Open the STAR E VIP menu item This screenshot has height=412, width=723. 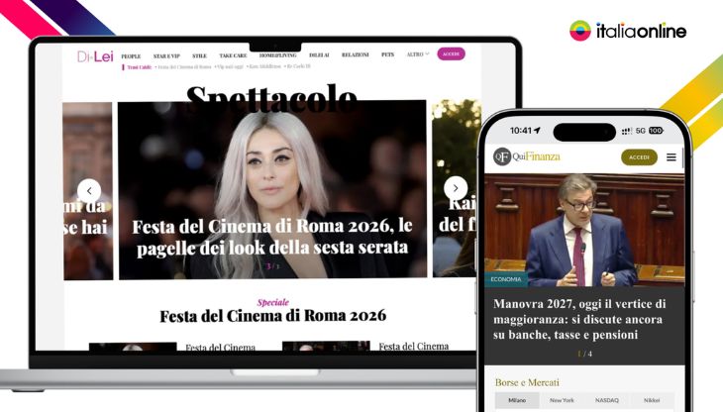tap(166, 56)
